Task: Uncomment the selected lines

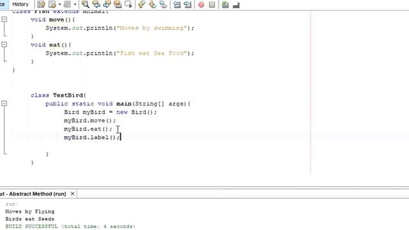Action: [x=236, y=4]
